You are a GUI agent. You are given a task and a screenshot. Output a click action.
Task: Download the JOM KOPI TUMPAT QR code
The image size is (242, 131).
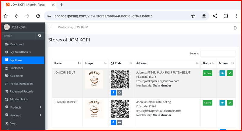point(113,122)
